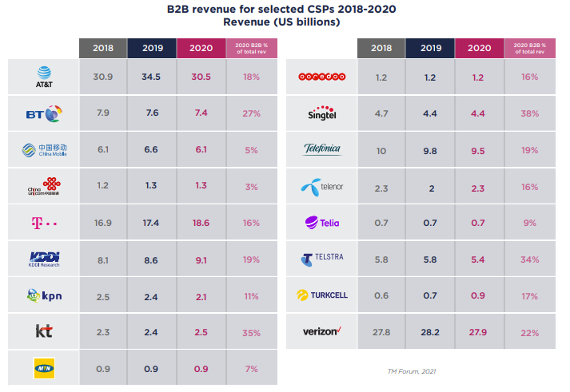Image resolution: width=570 pixels, height=392 pixels.
Task: Click right table's 2020 B2B % header
Action: 530,48
